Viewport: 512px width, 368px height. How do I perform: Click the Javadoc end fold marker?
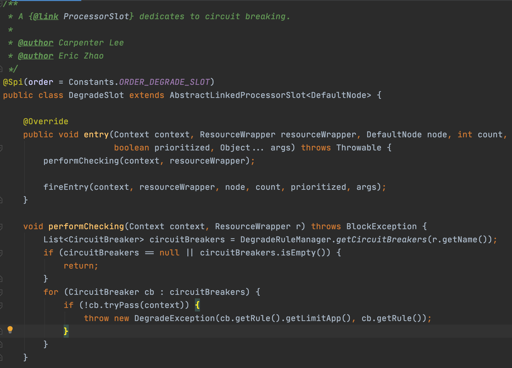(1, 69)
